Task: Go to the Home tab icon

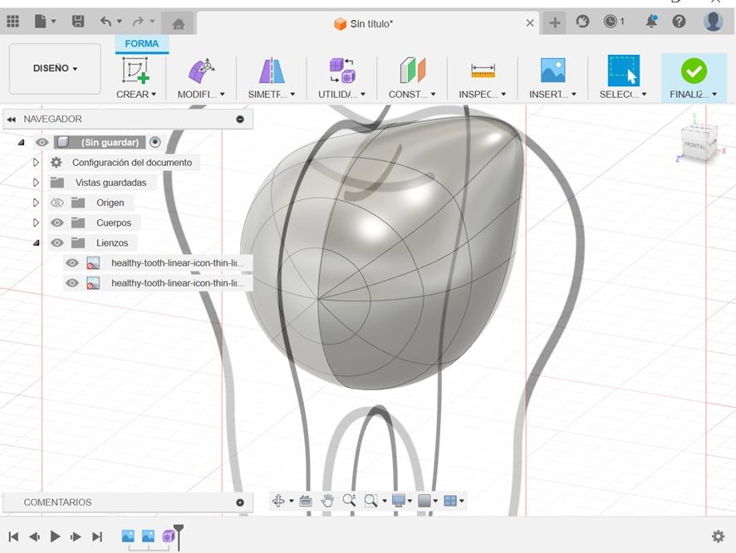Action: coord(179,23)
